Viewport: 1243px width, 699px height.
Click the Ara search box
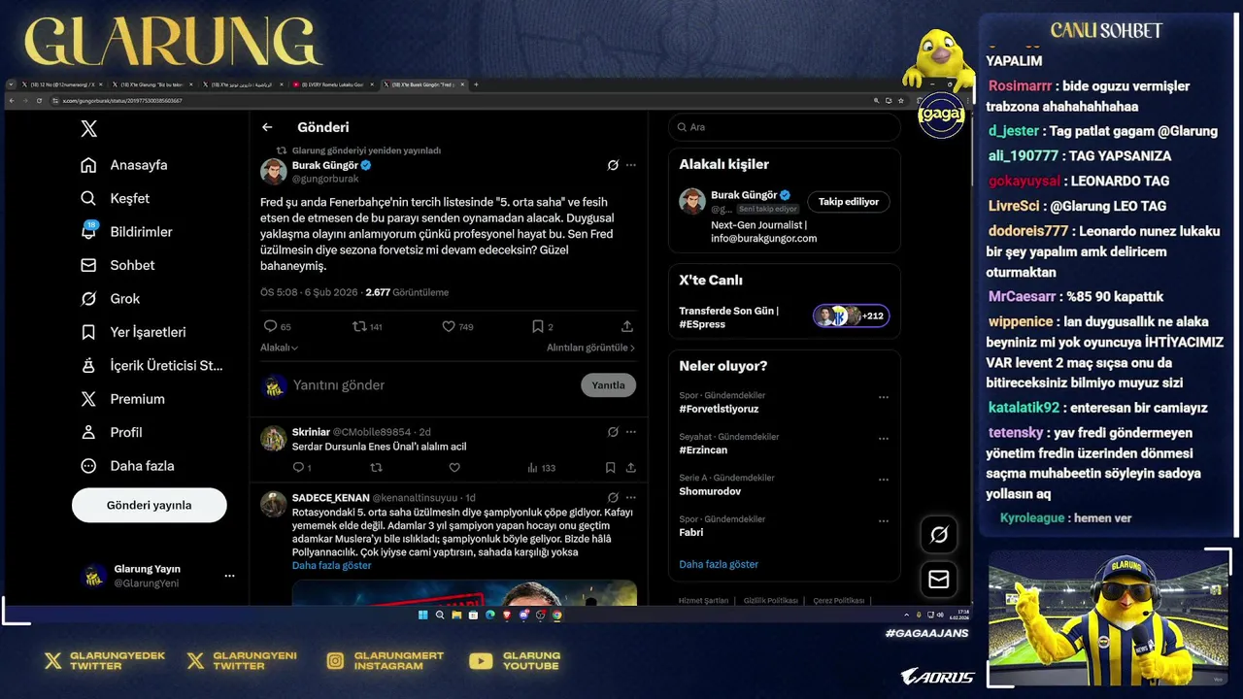coord(784,127)
